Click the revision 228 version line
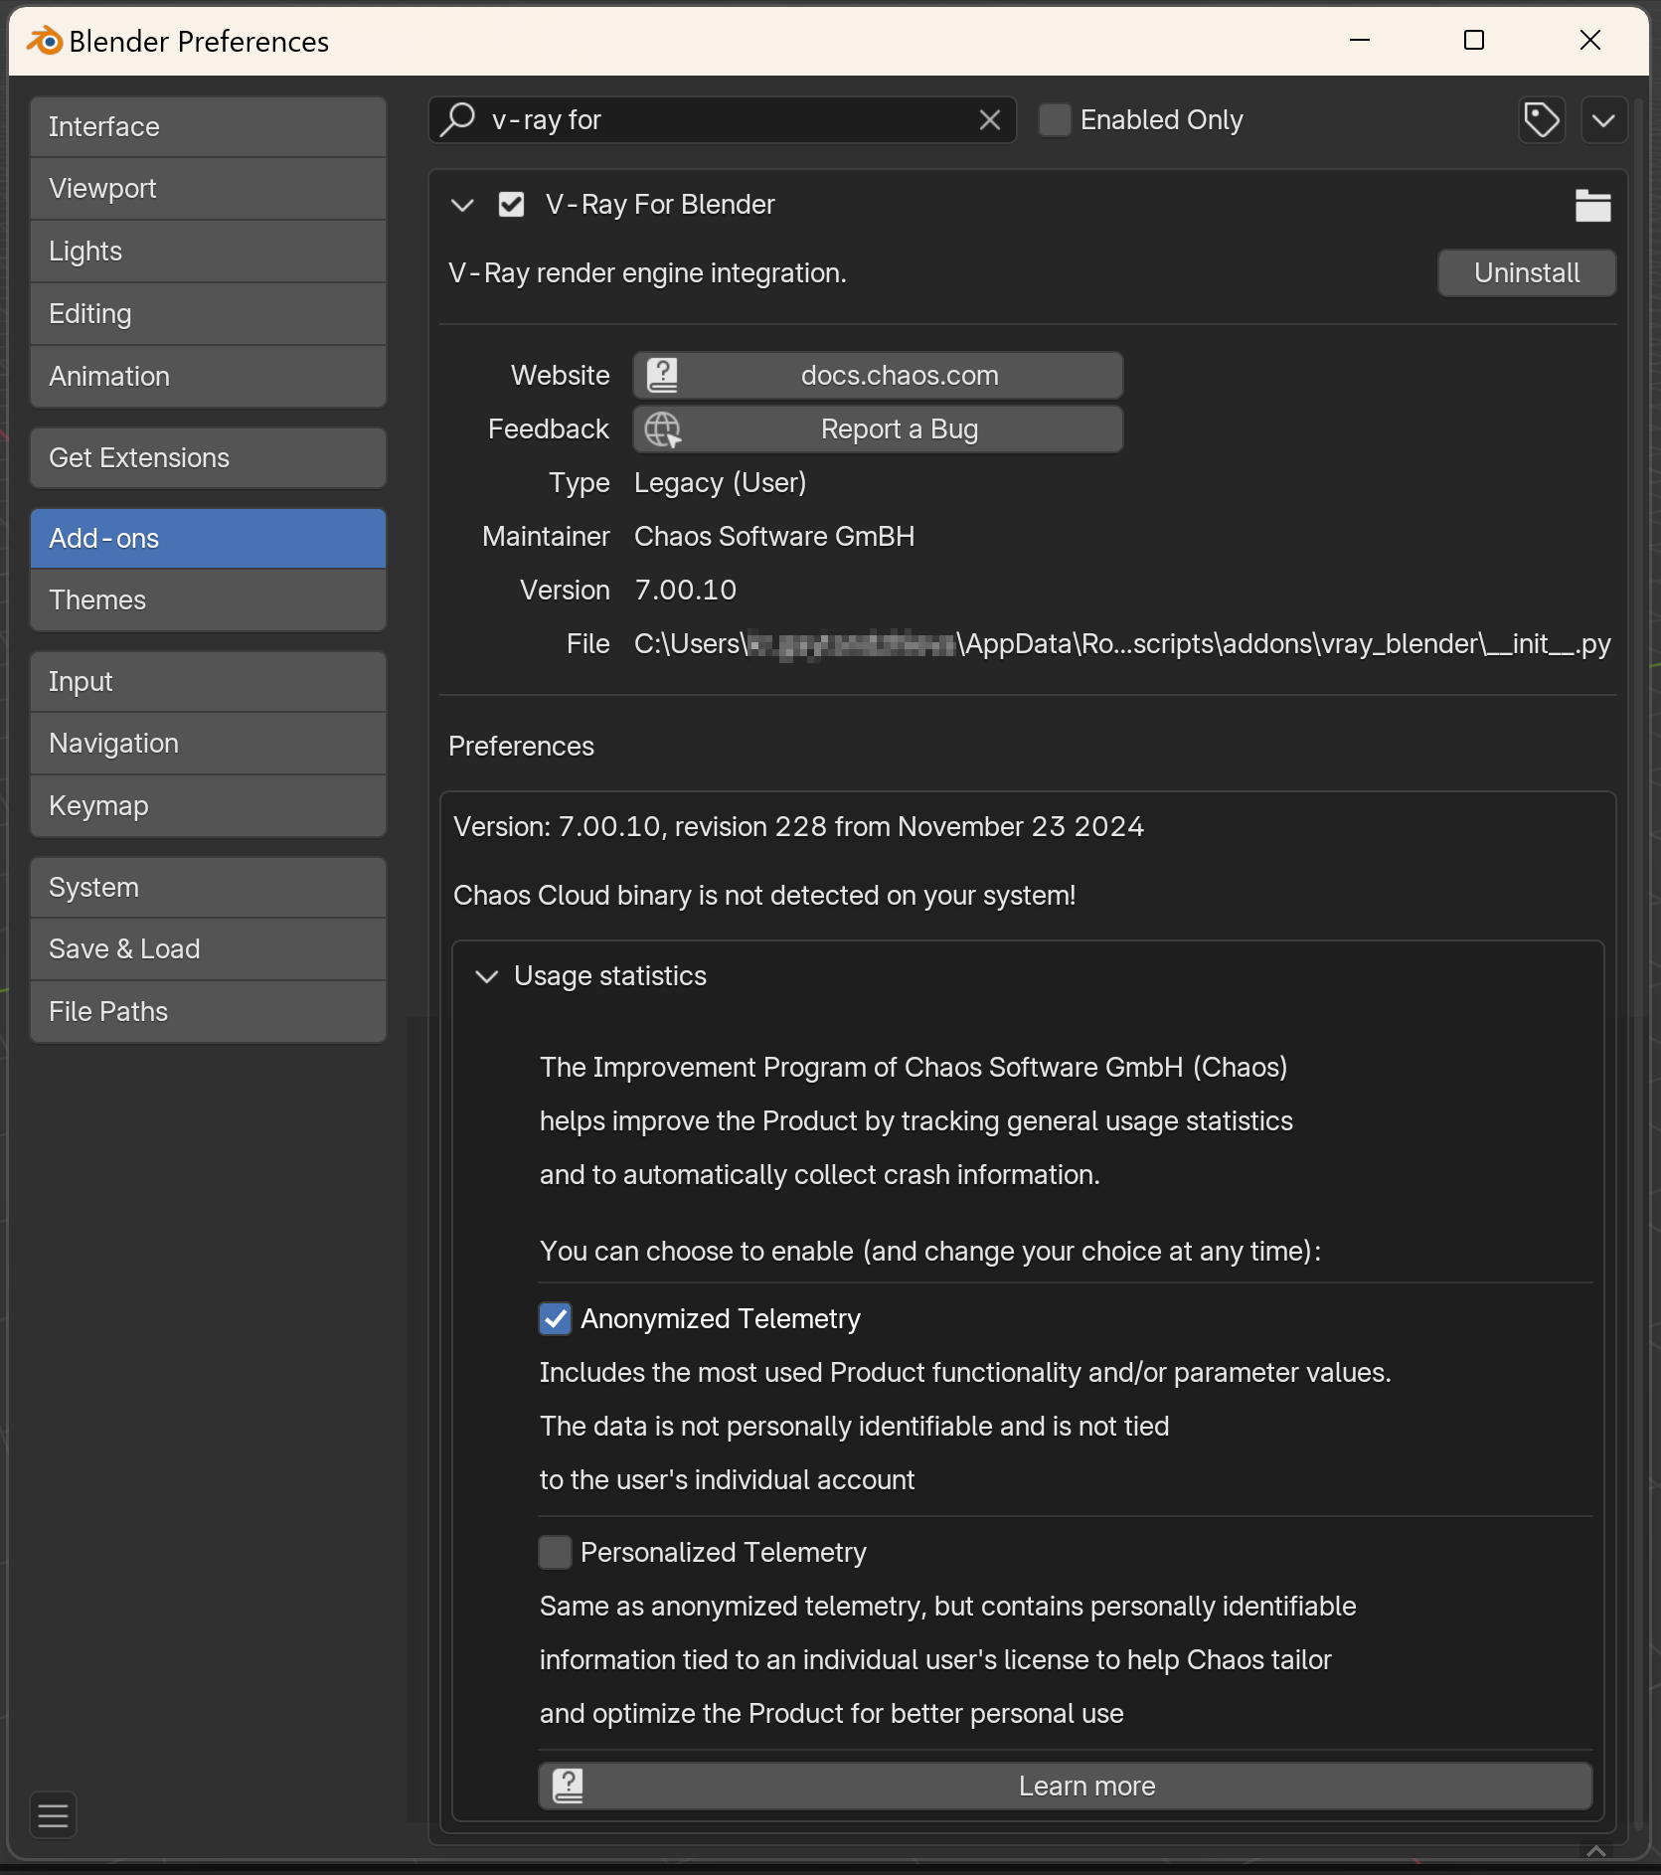The height and width of the screenshot is (1875, 1661). click(x=799, y=827)
